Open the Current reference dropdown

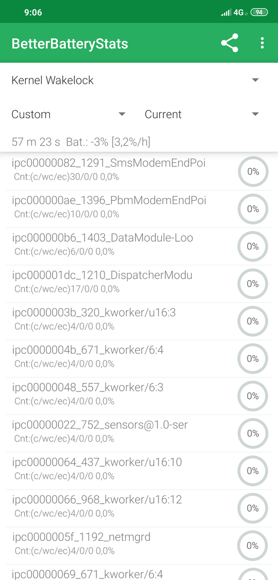pos(202,114)
